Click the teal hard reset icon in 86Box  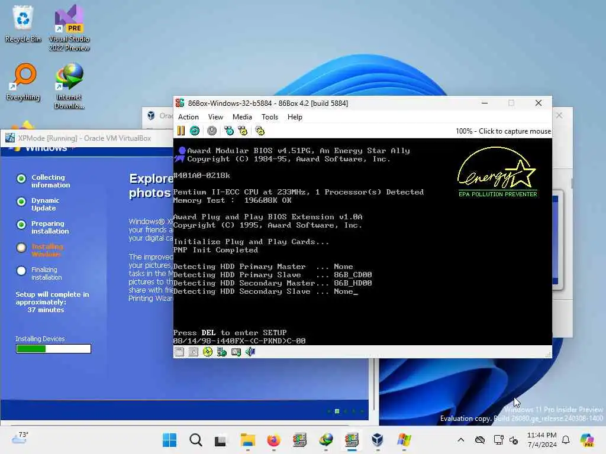tap(195, 131)
